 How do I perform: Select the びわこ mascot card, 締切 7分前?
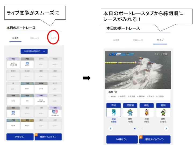tap(130, 110)
